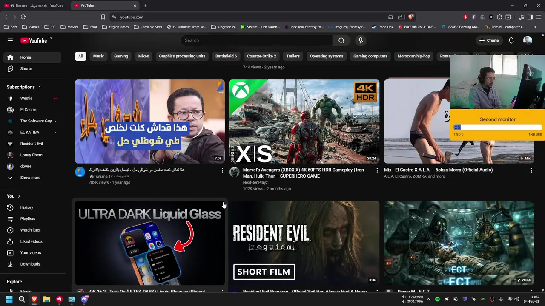The width and height of the screenshot is (545, 306).
Task: Open the FC Ultimate Team bookmark
Action: click(x=186, y=27)
